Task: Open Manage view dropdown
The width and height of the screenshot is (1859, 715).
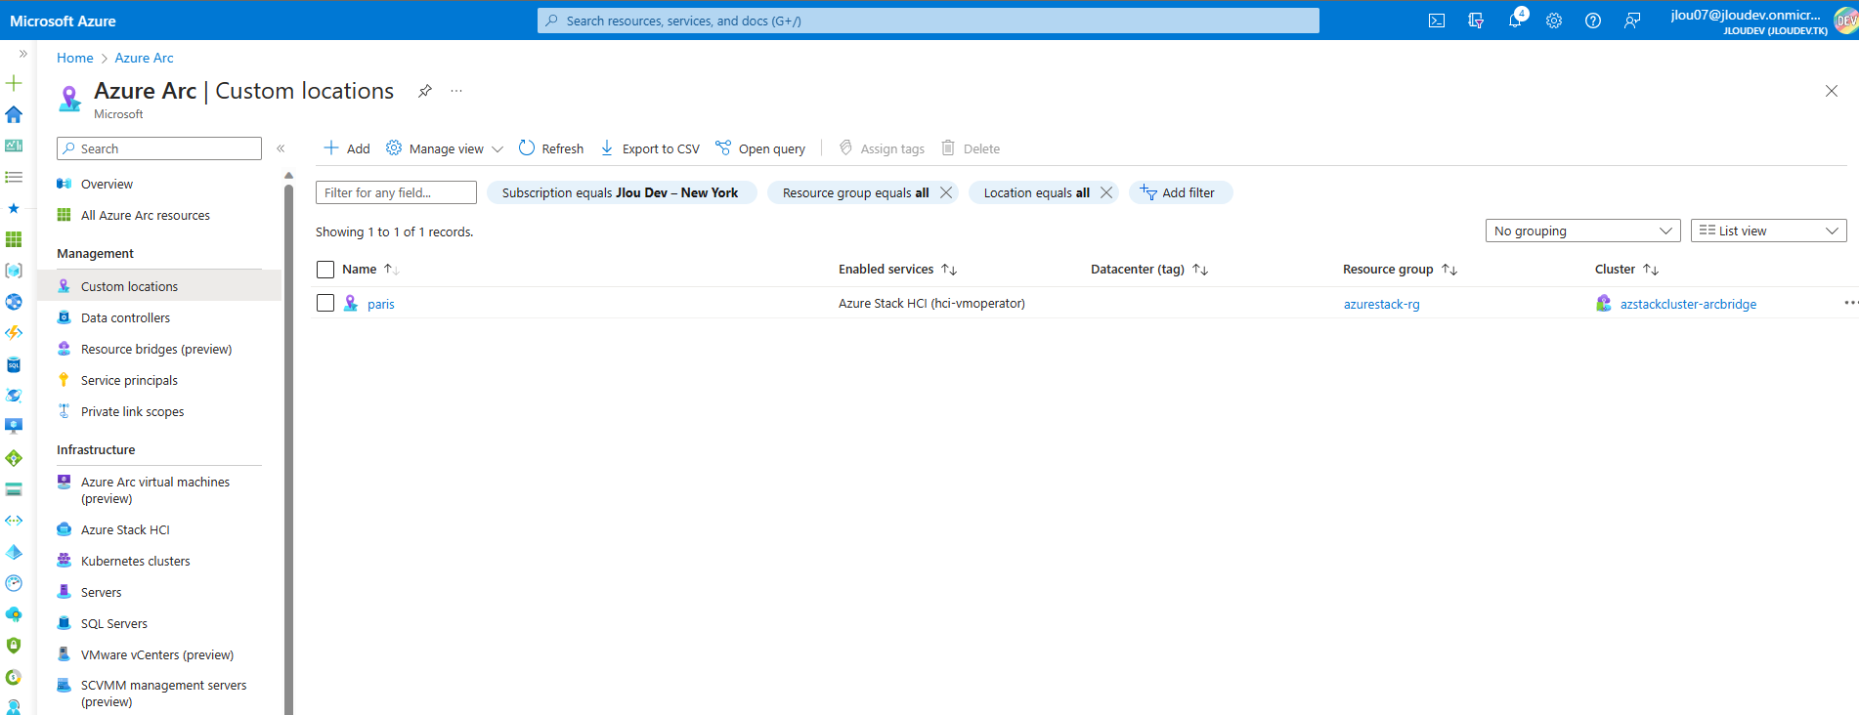Action: click(445, 148)
